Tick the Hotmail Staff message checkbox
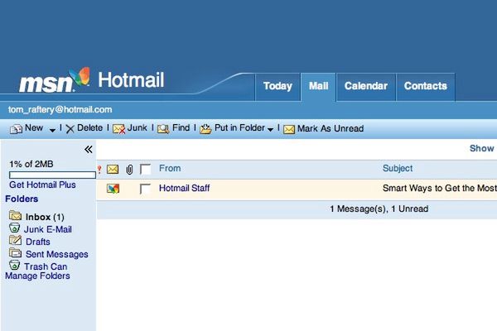The image size is (497, 331). click(145, 189)
